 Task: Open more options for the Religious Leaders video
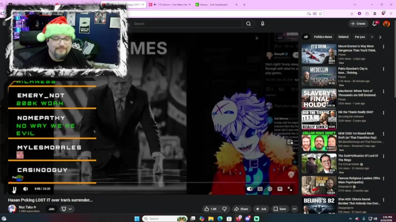(x=383, y=179)
